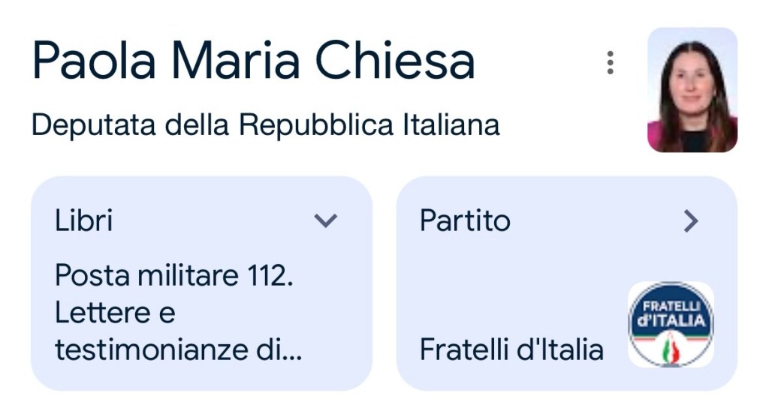Click the "Deputata della Repubblica Italiana" subtitle

[265, 124]
